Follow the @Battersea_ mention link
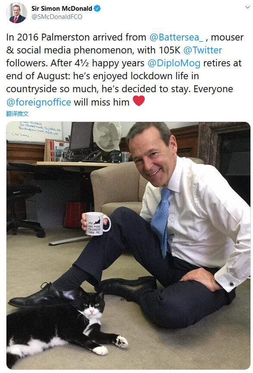This screenshot has width=253, height=373. pyautogui.click(x=176, y=37)
